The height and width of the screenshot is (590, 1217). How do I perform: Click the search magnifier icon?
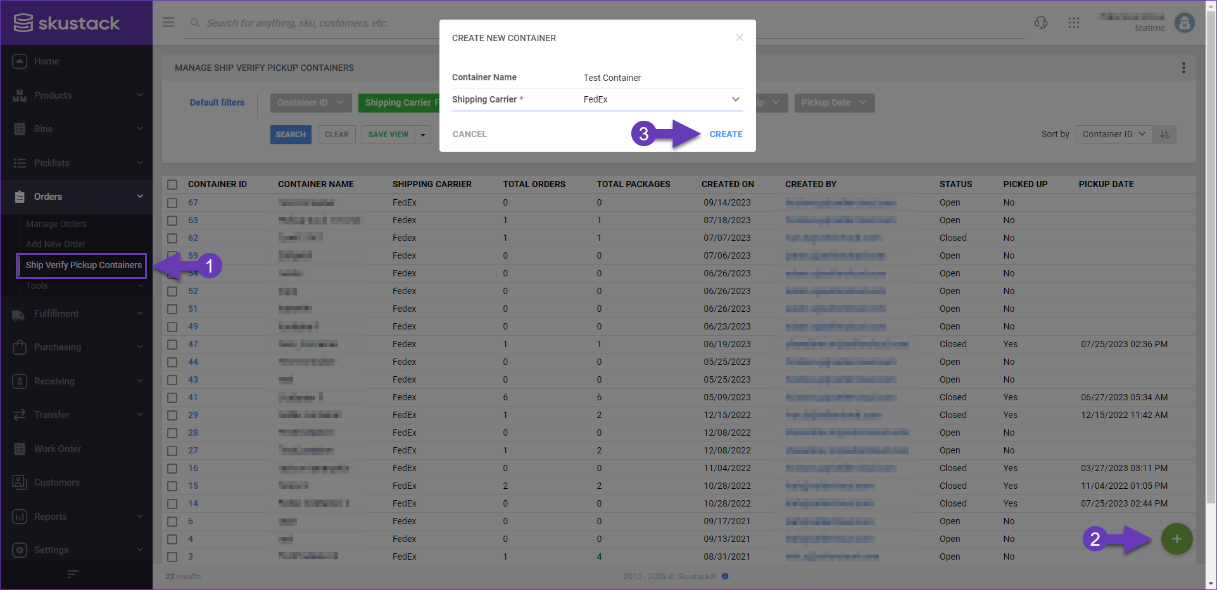pos(195,23)
